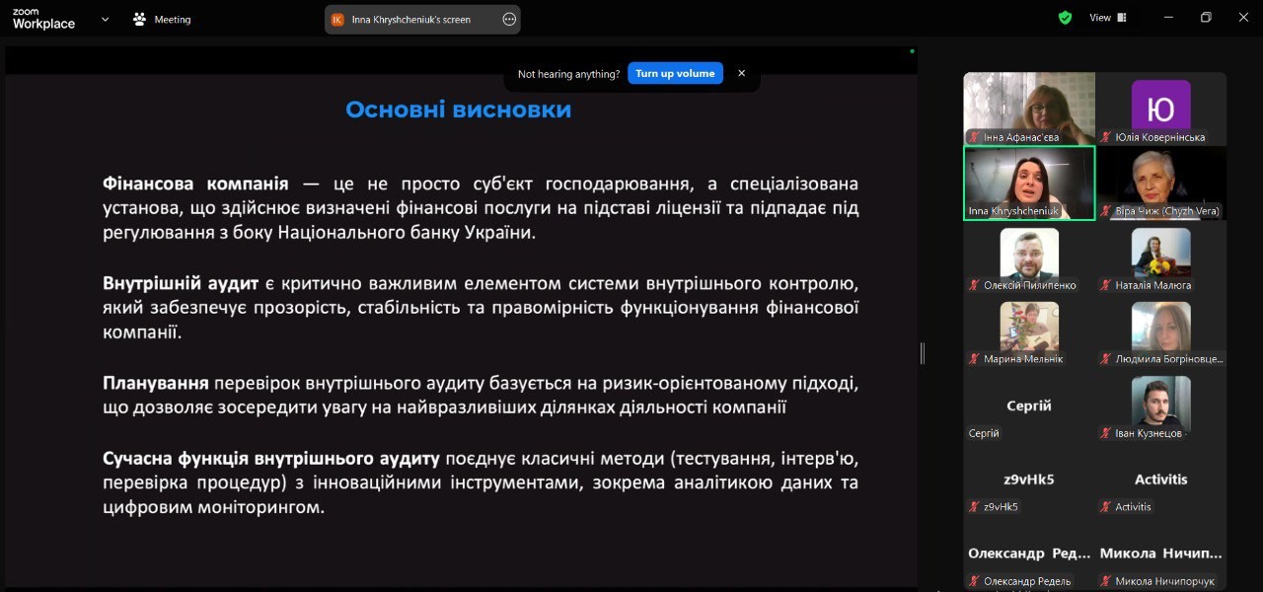Click muted mic icon on Олексій Пилипенко tile

click(974, 286)
